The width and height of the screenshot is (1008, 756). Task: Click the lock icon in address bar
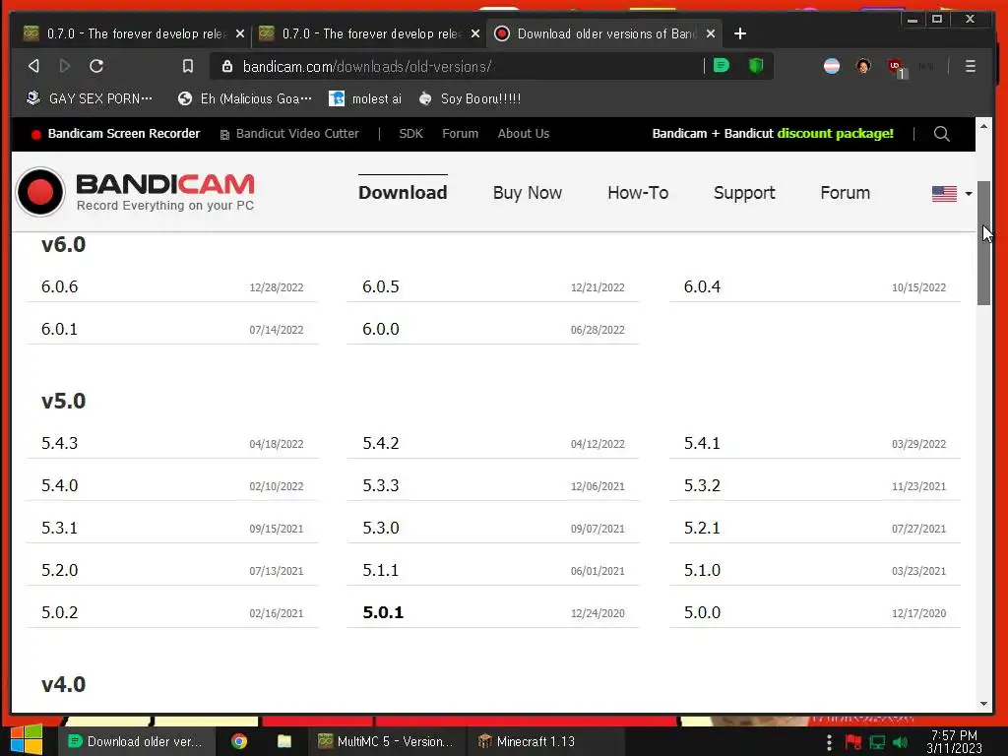[x=227, y=66]
